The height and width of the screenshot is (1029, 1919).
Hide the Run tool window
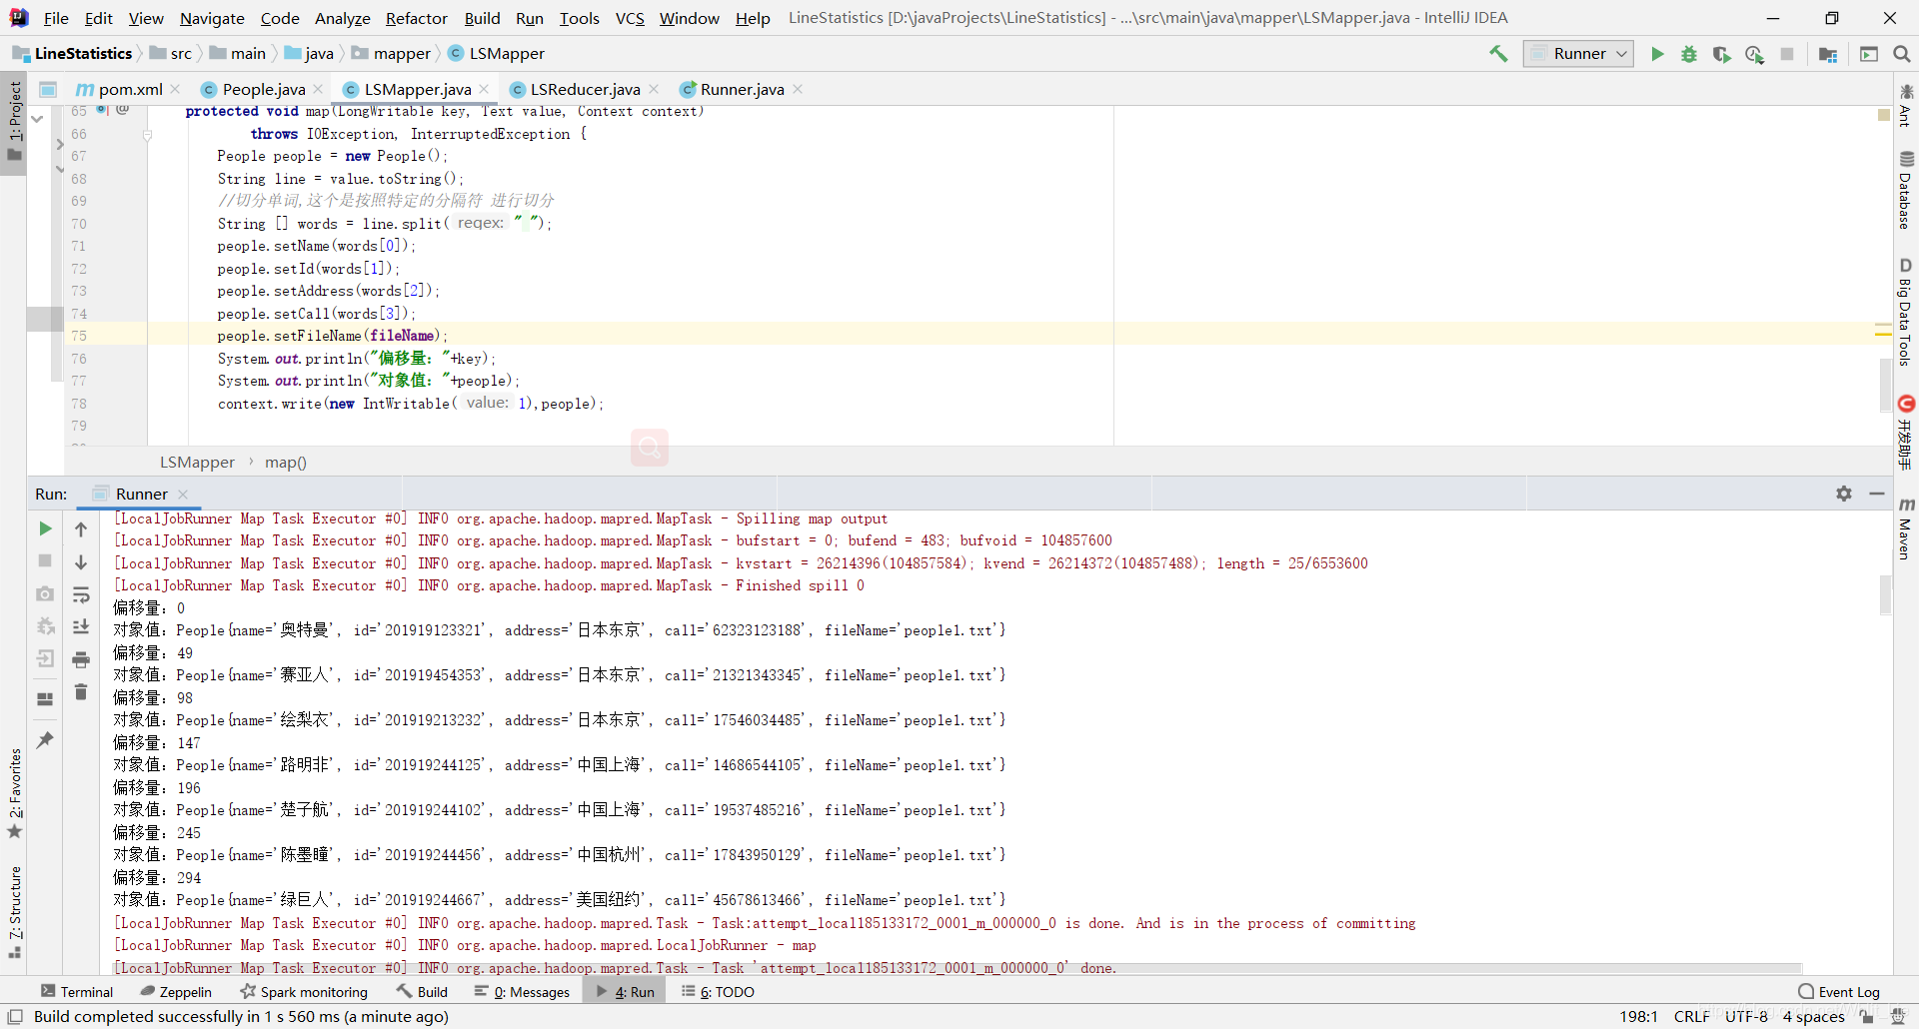pyautogui.click(x=1877, y=494)
